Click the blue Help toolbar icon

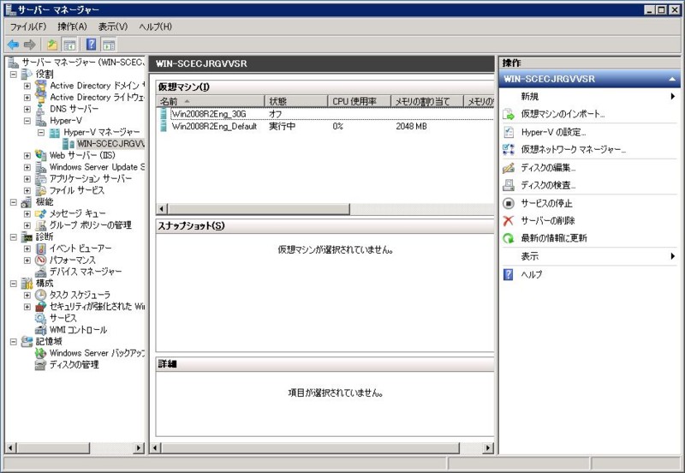pos(92,45)
